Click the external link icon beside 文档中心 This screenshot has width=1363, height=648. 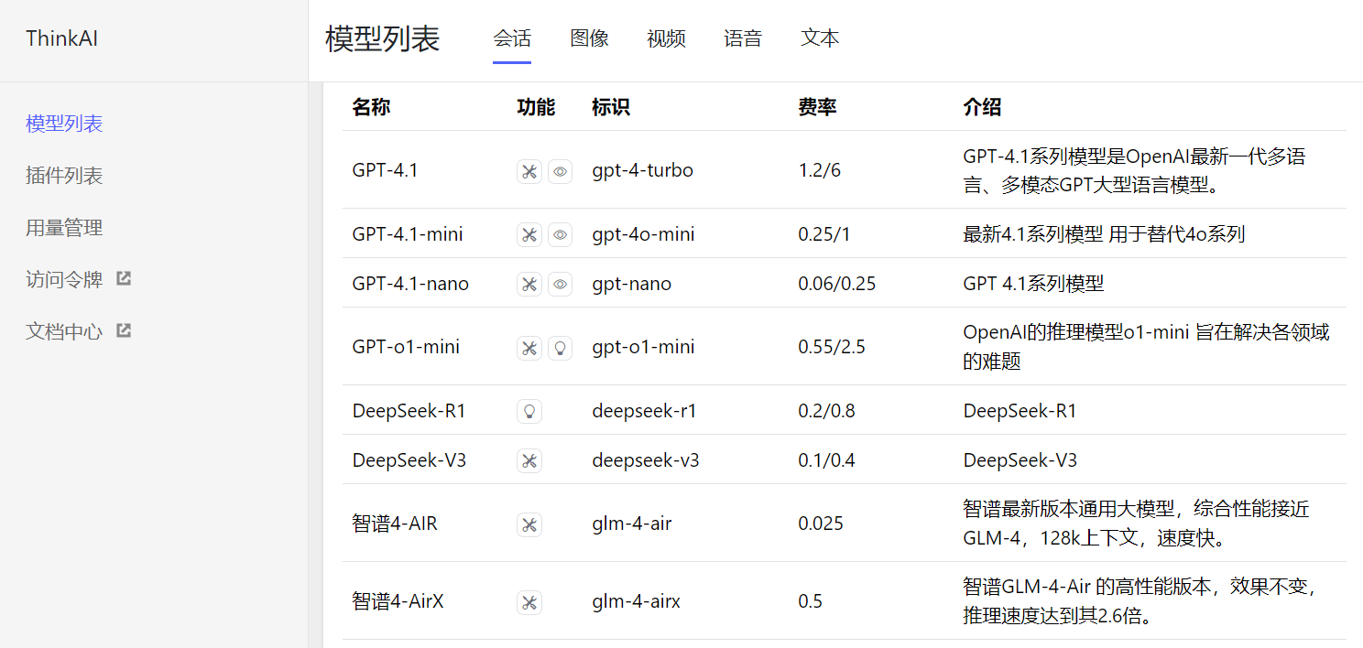coord(124,330)
